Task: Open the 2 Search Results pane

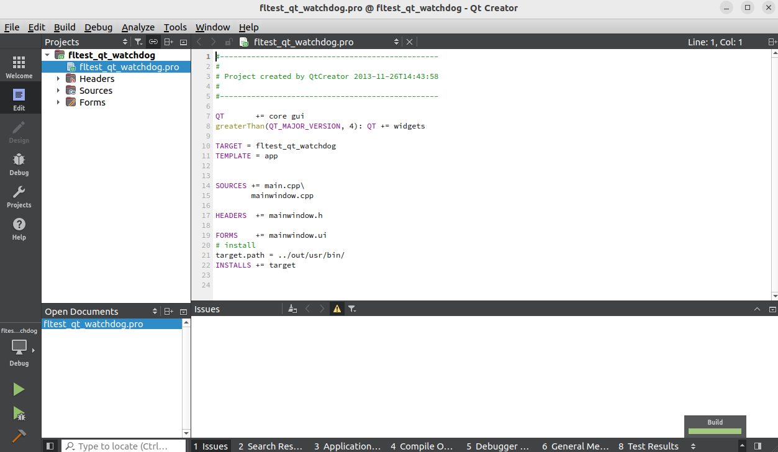Action: click(x=270, y=446)
